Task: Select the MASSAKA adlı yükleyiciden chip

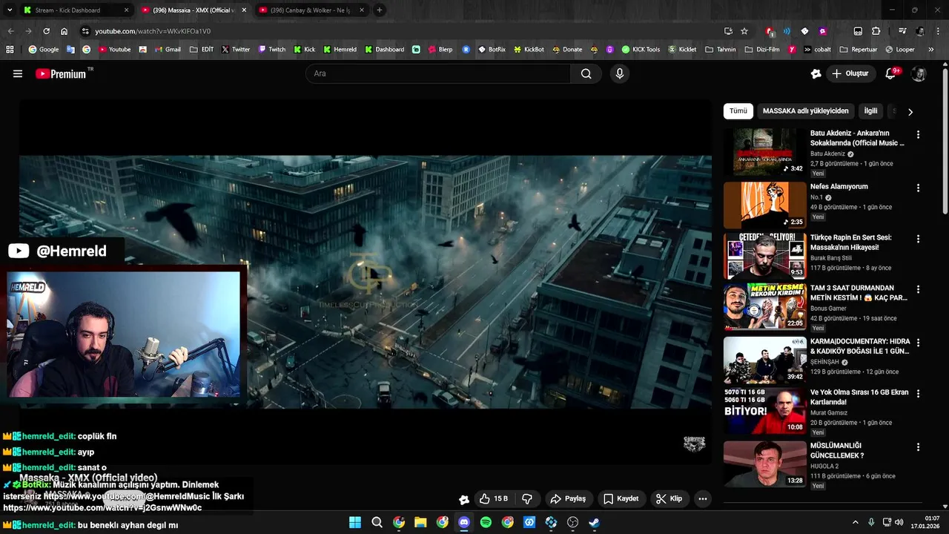Action: pos(805,111)
